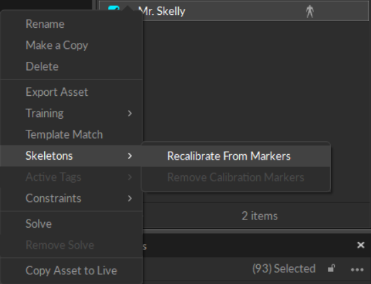Click Template Match
Image resolution: width=371 pixels, height=284 pixels.
[x=64, y=135]
